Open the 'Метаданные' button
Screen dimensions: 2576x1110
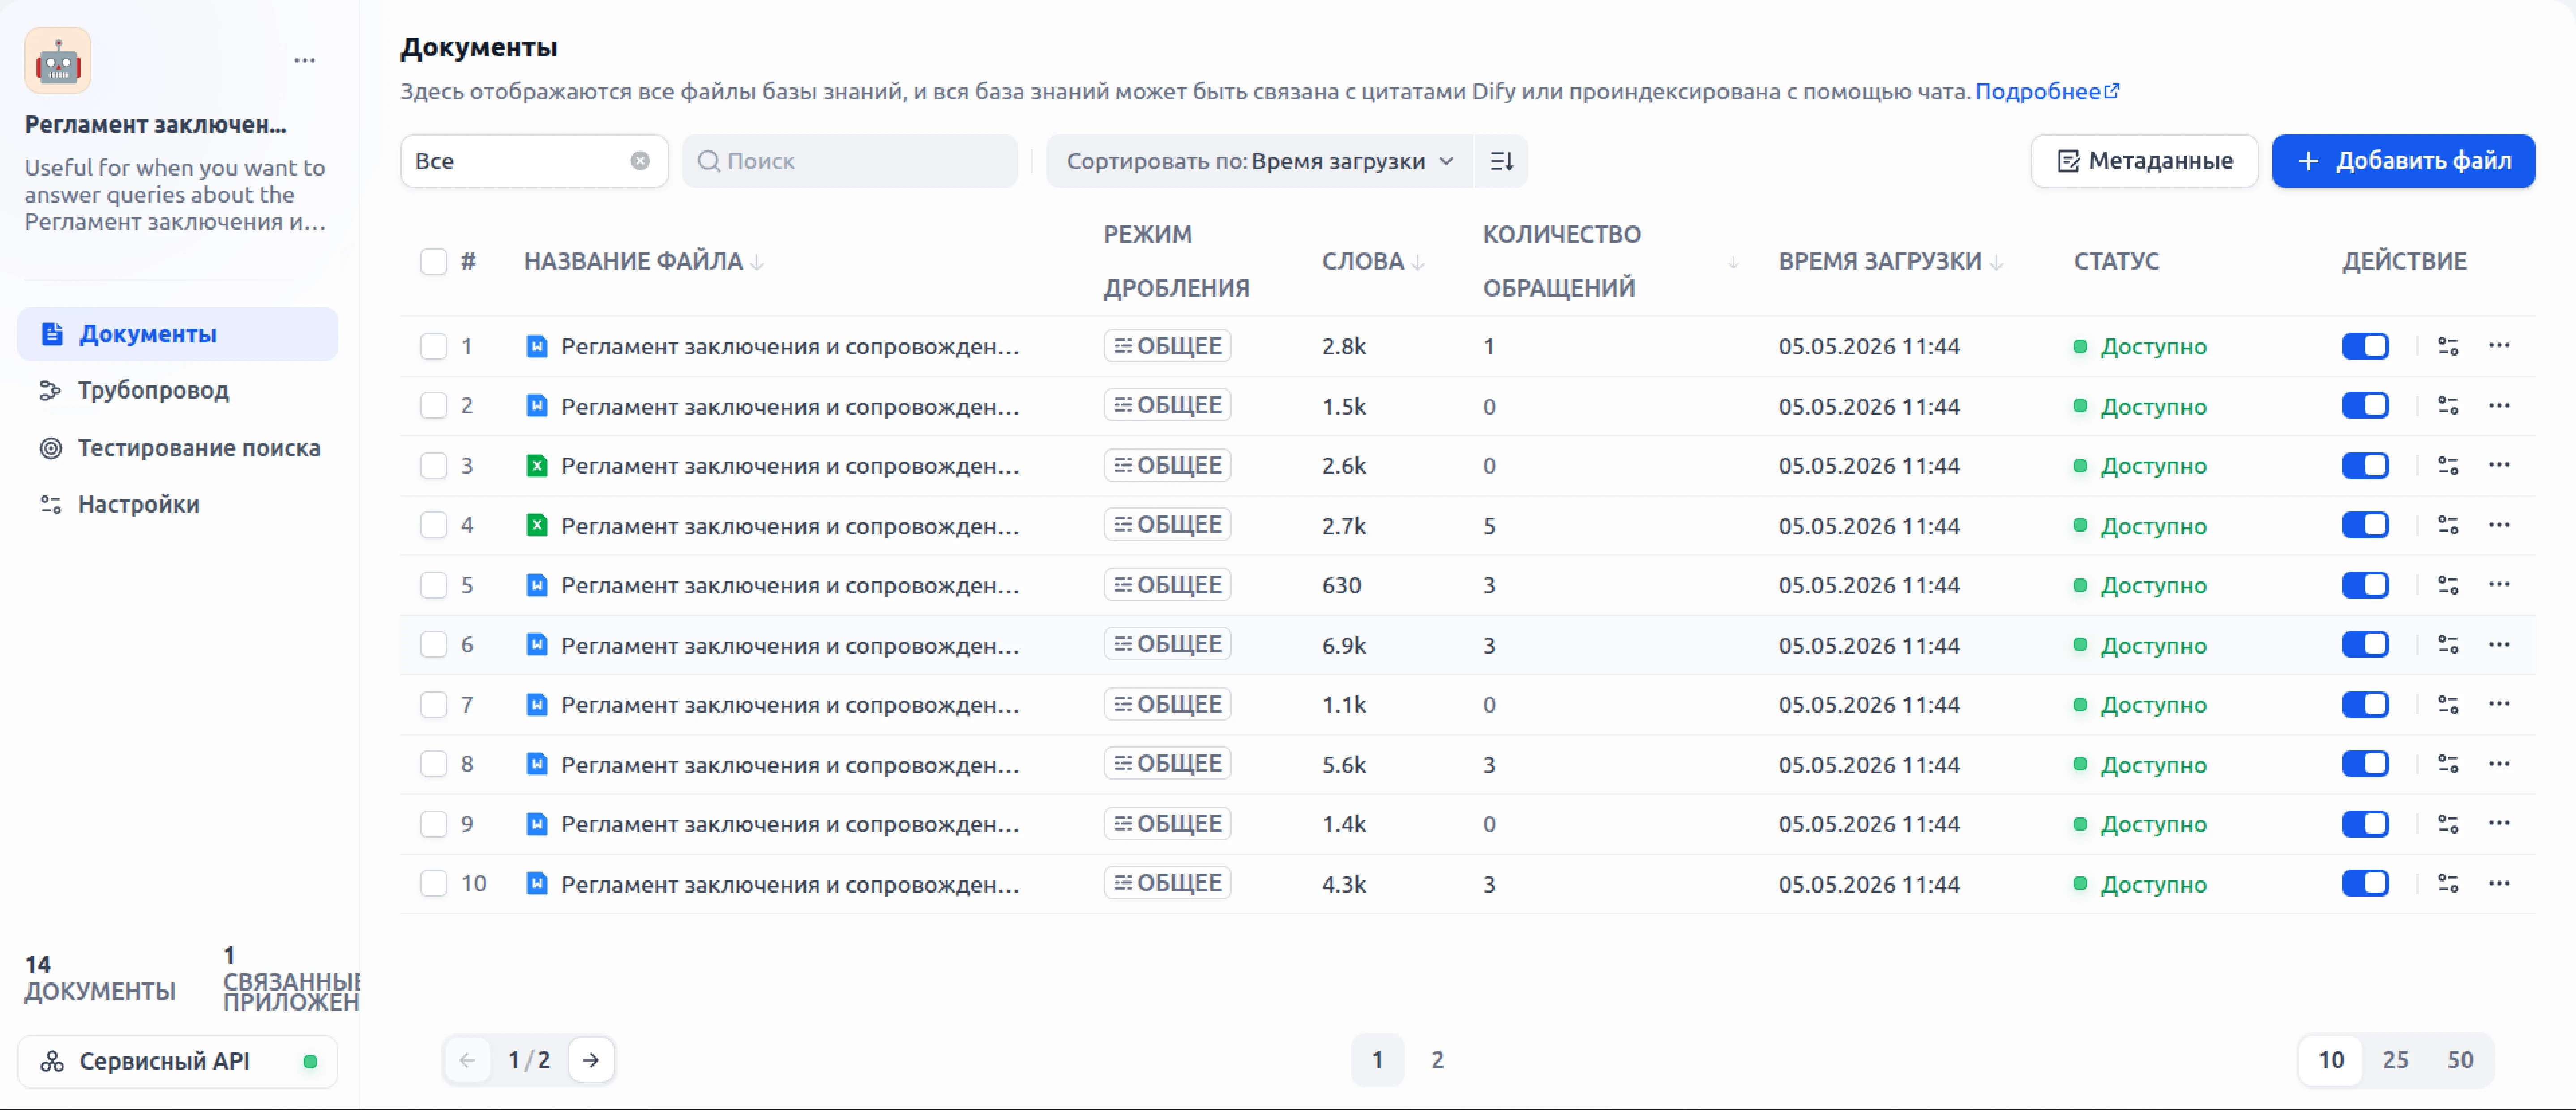coord(2144,161)
